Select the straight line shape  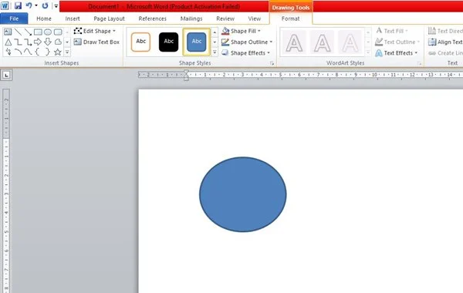(18, 32)
